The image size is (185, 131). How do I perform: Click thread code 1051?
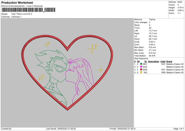pyautogui.click(x=163, y=64)
